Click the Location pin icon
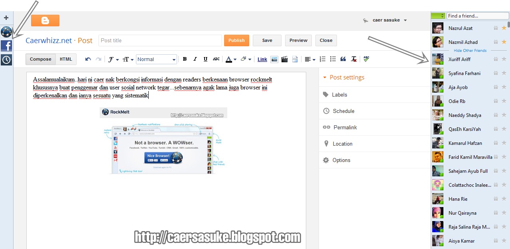Screen dimensions: 510x249 pos(326,144)
